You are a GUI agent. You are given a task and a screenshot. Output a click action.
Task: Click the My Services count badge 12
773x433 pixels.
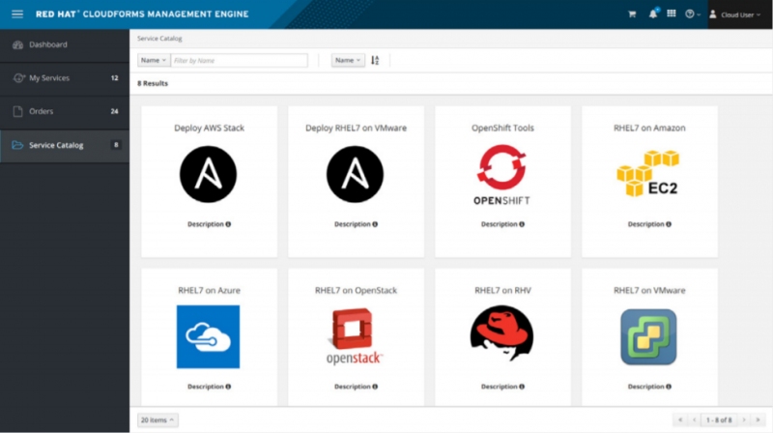[114, 78]
